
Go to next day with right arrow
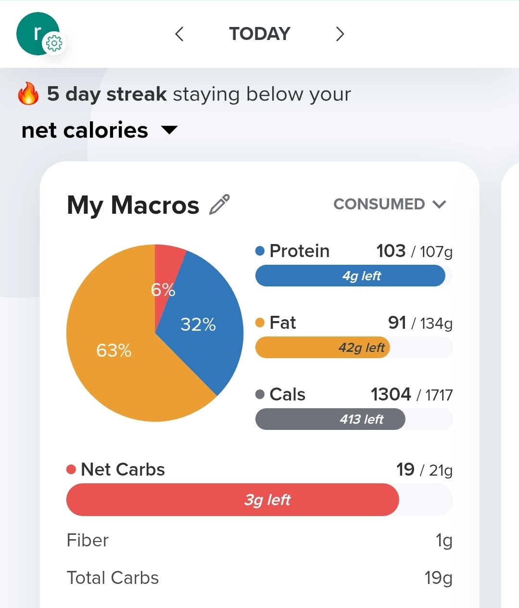pyautogui.click(x=340, y=34)
